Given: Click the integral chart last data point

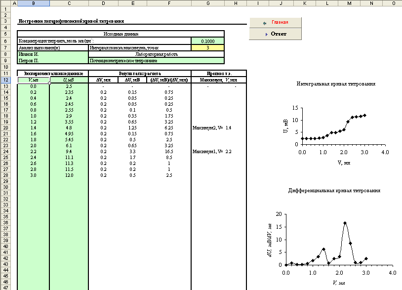Looking at the screenshot, I should click(x=364, y=116).
